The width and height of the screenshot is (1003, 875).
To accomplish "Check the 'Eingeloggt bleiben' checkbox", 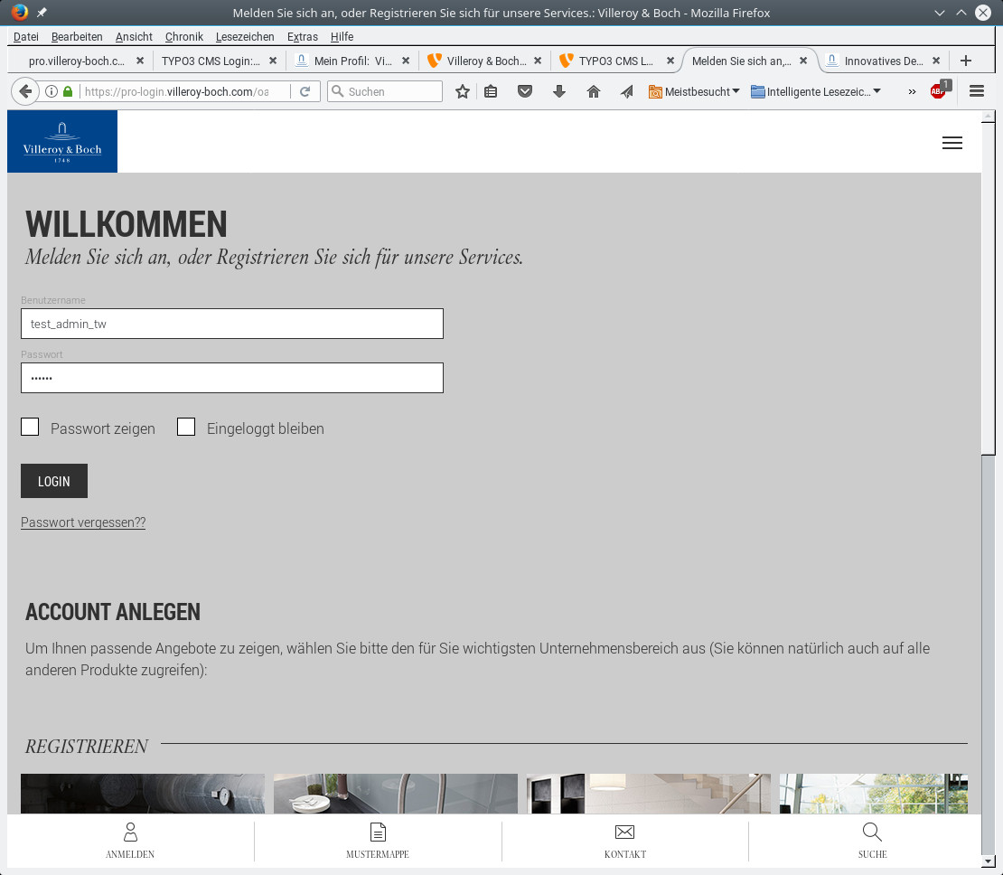I will 186,427.
